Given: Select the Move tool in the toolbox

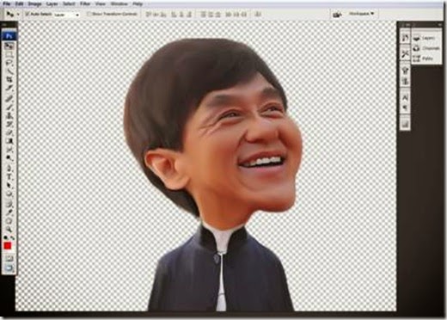Looking at the screenshot, I should pyautogui.click(x=9, y=46).
